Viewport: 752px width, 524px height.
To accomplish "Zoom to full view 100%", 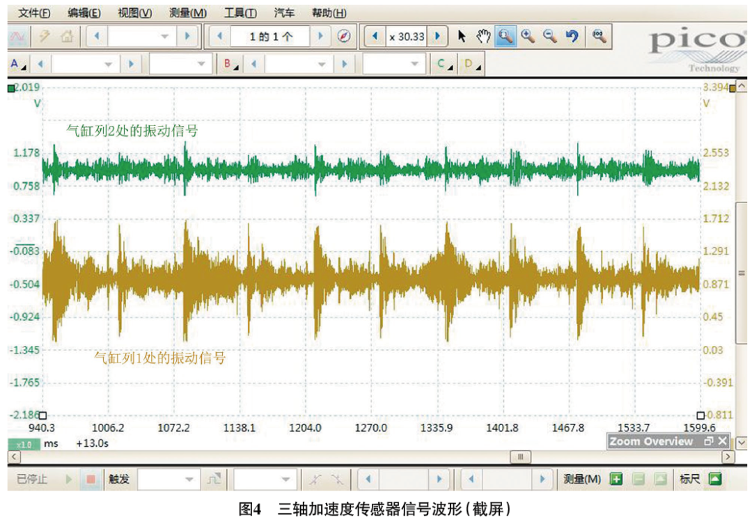I will click(x=599, y=36).
